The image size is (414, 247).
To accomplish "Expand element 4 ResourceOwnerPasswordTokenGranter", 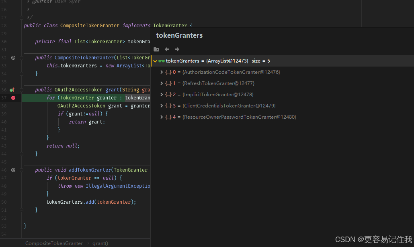I will [x=162, y=117].
